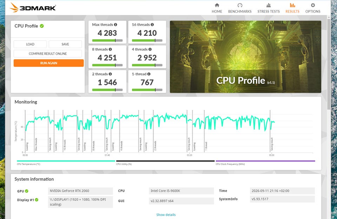The width and height of the screenshot is (337, 219).
Task: Click 16 threads score progress bar
Action: click(x=147, y=40)
